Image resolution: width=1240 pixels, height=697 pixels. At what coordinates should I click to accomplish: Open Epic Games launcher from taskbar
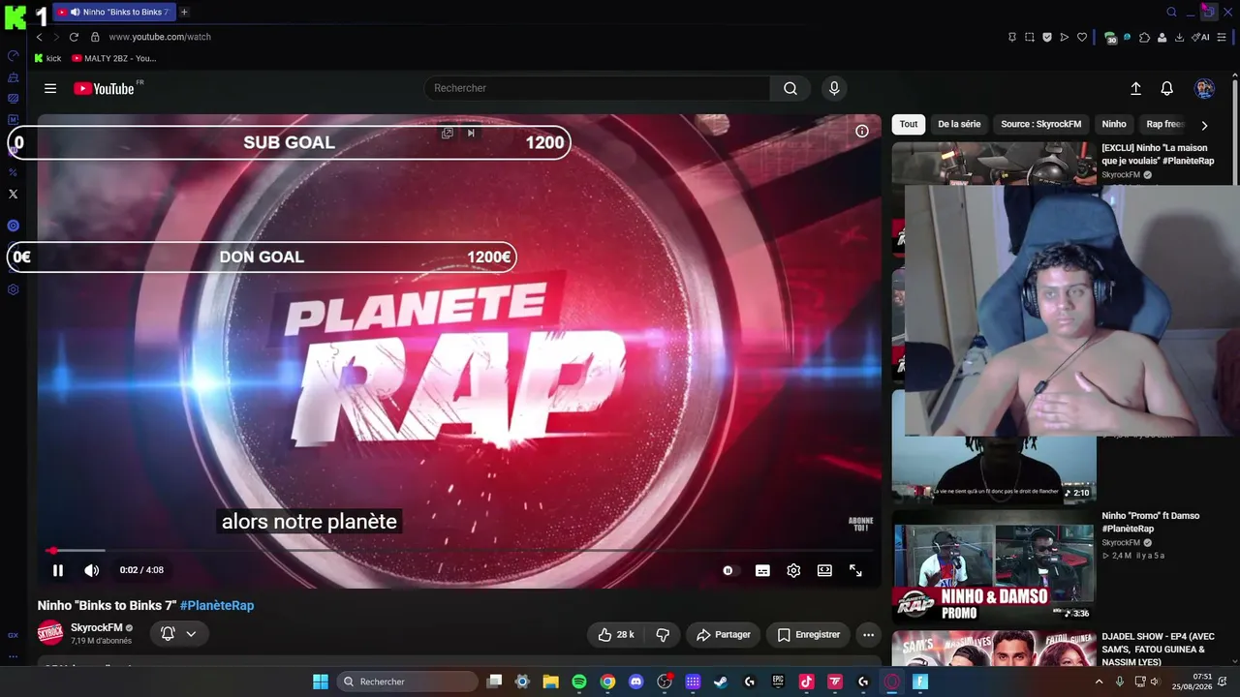point(778,682)
